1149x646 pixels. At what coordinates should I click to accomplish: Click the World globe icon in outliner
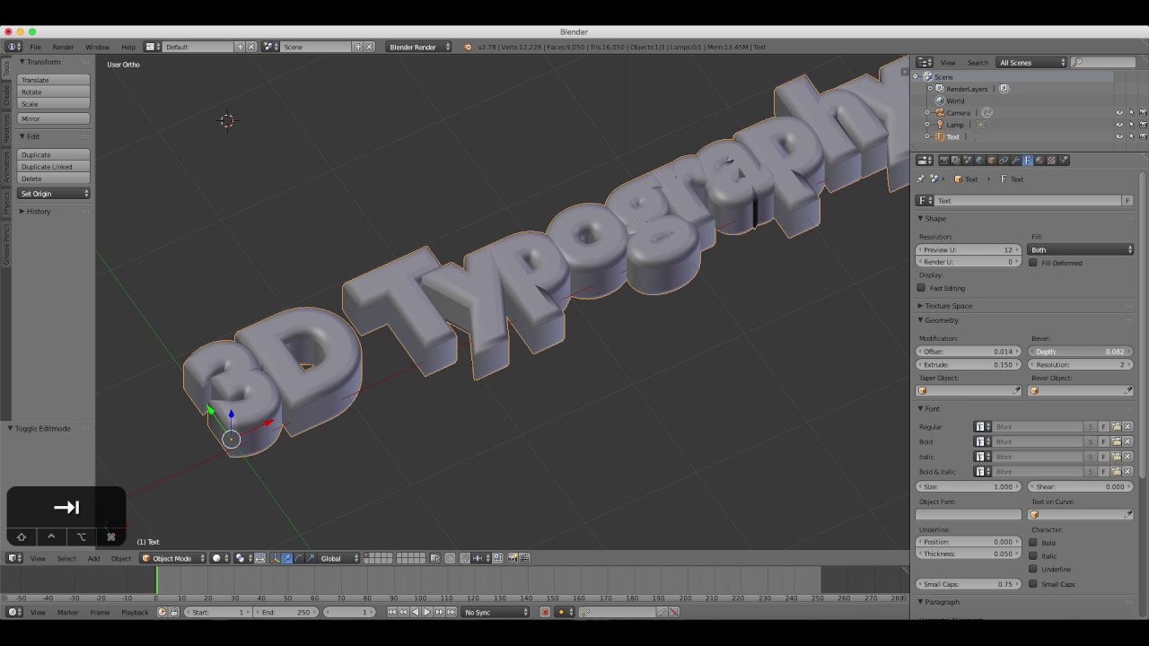940,100
